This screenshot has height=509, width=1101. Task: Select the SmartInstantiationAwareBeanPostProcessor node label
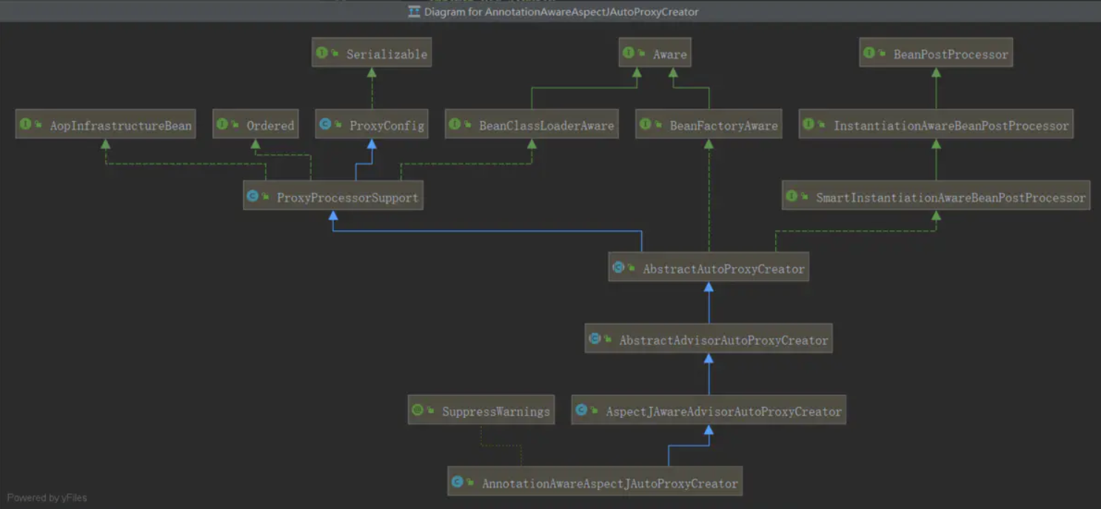click(951, 198)
